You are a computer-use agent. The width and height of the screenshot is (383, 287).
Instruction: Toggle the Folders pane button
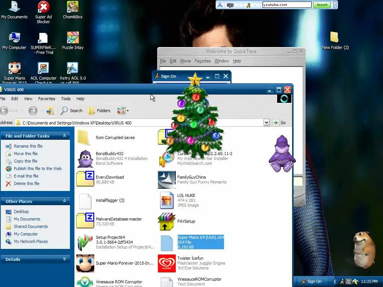point(99,111)
